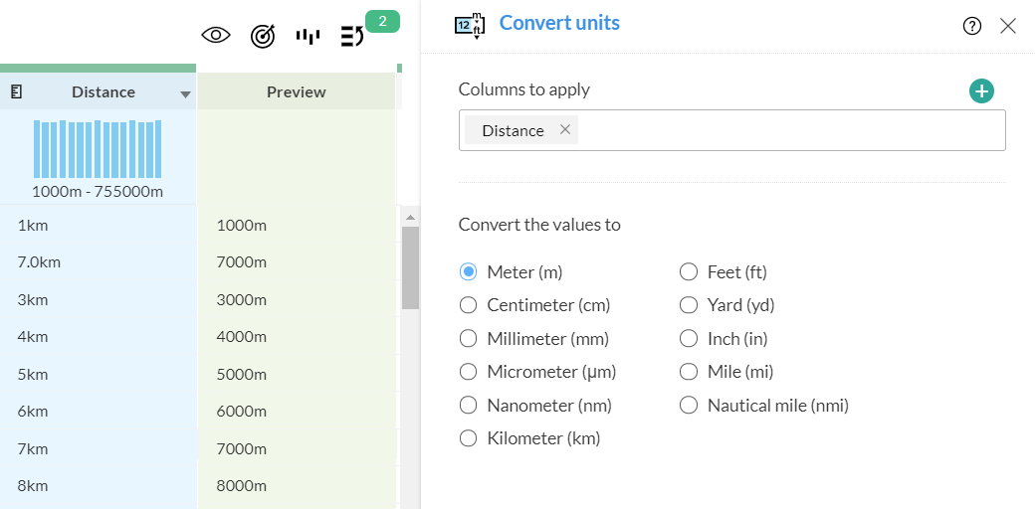Choose the Feet (ft) radio option
The height and width of the screenshot is (509, 1036).
click(x=689, y=272)
